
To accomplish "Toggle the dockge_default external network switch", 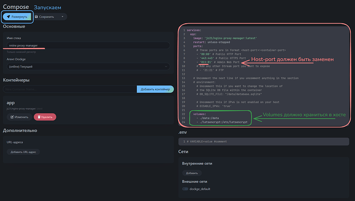I will (185, 189).
